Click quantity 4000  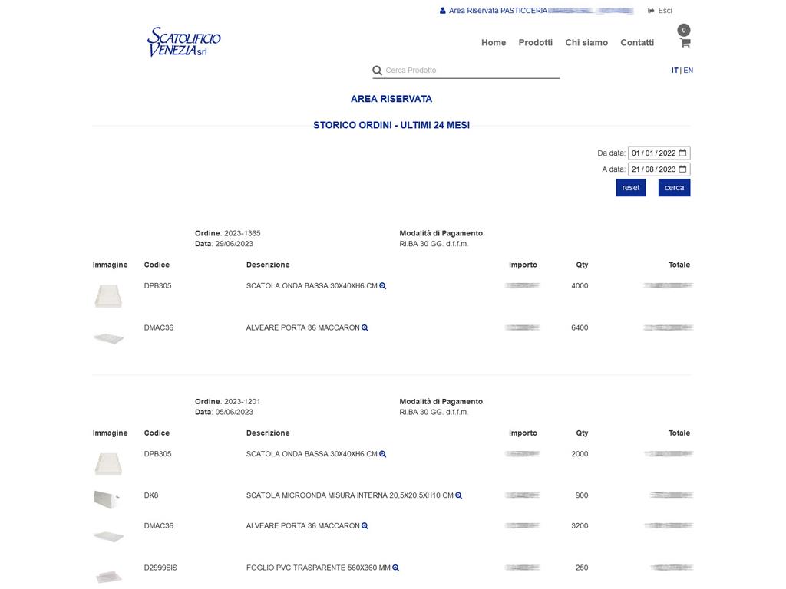point(580,286)
